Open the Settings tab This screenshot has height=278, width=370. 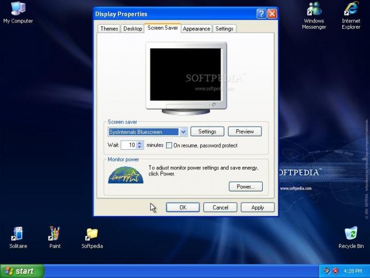point(224,28)
